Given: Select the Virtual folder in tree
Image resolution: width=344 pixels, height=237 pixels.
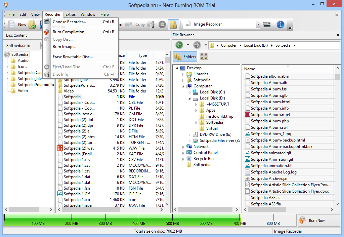Looking at the screenshot, I should (212, 128).
